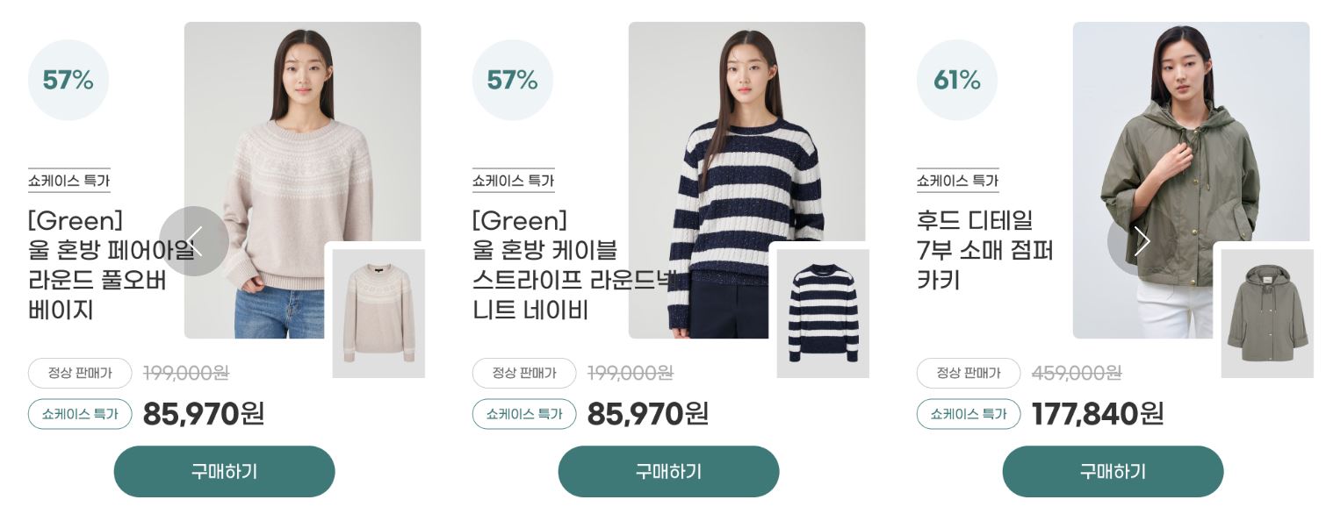Click the next slide arrow icon
1326x514 pixels.
coord(1142,241)
